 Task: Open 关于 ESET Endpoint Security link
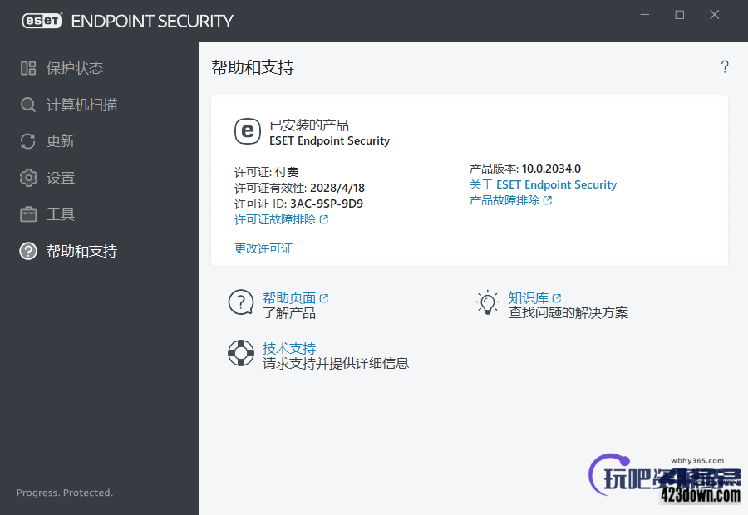pyautogui.click(x=543, y=184)
